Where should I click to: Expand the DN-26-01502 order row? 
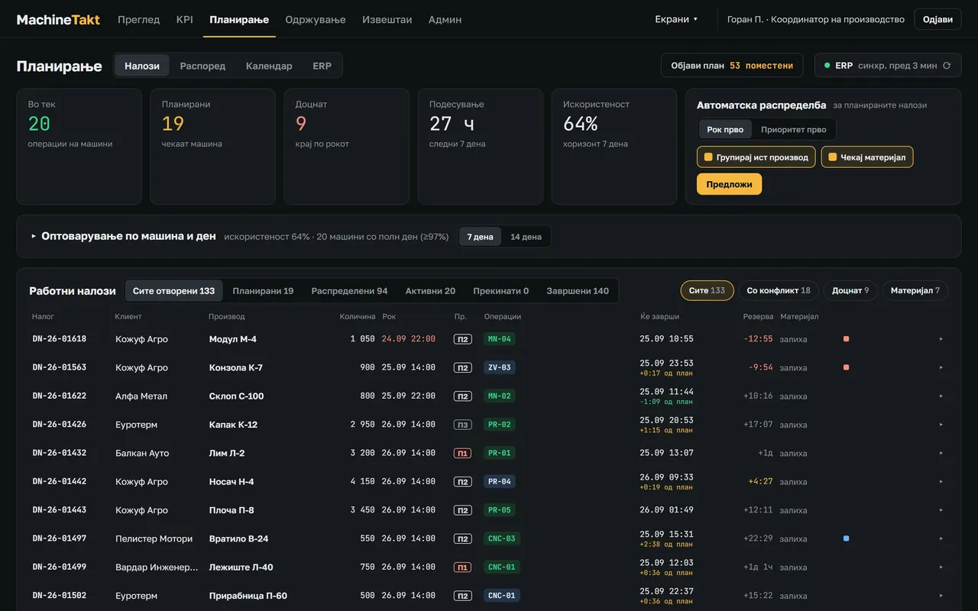941,596
